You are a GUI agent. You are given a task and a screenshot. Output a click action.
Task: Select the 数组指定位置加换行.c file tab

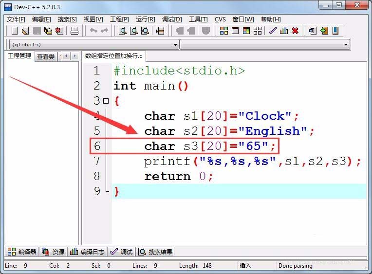(x=113, y=56)
